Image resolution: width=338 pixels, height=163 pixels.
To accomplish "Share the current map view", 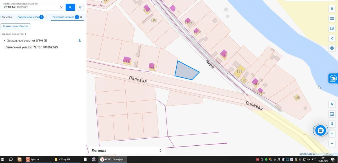I will [332, 38].
